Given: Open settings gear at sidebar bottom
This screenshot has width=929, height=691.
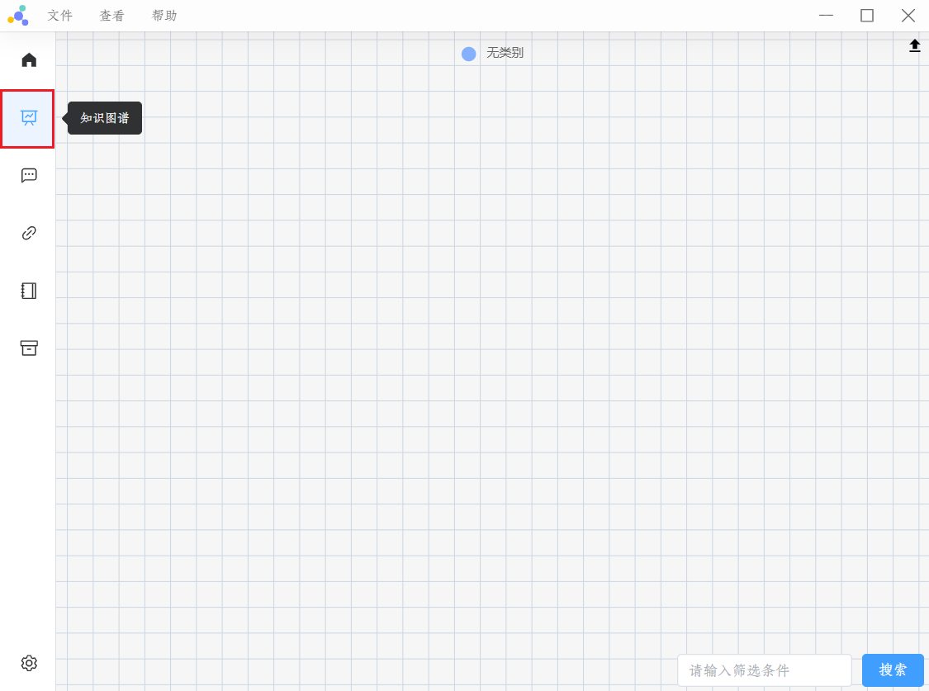Looking at the screenshot, I should point(28,663).
